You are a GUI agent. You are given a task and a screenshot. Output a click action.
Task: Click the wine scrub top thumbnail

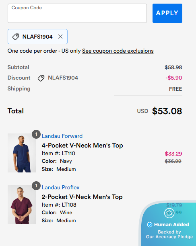[x=22, y=204]
